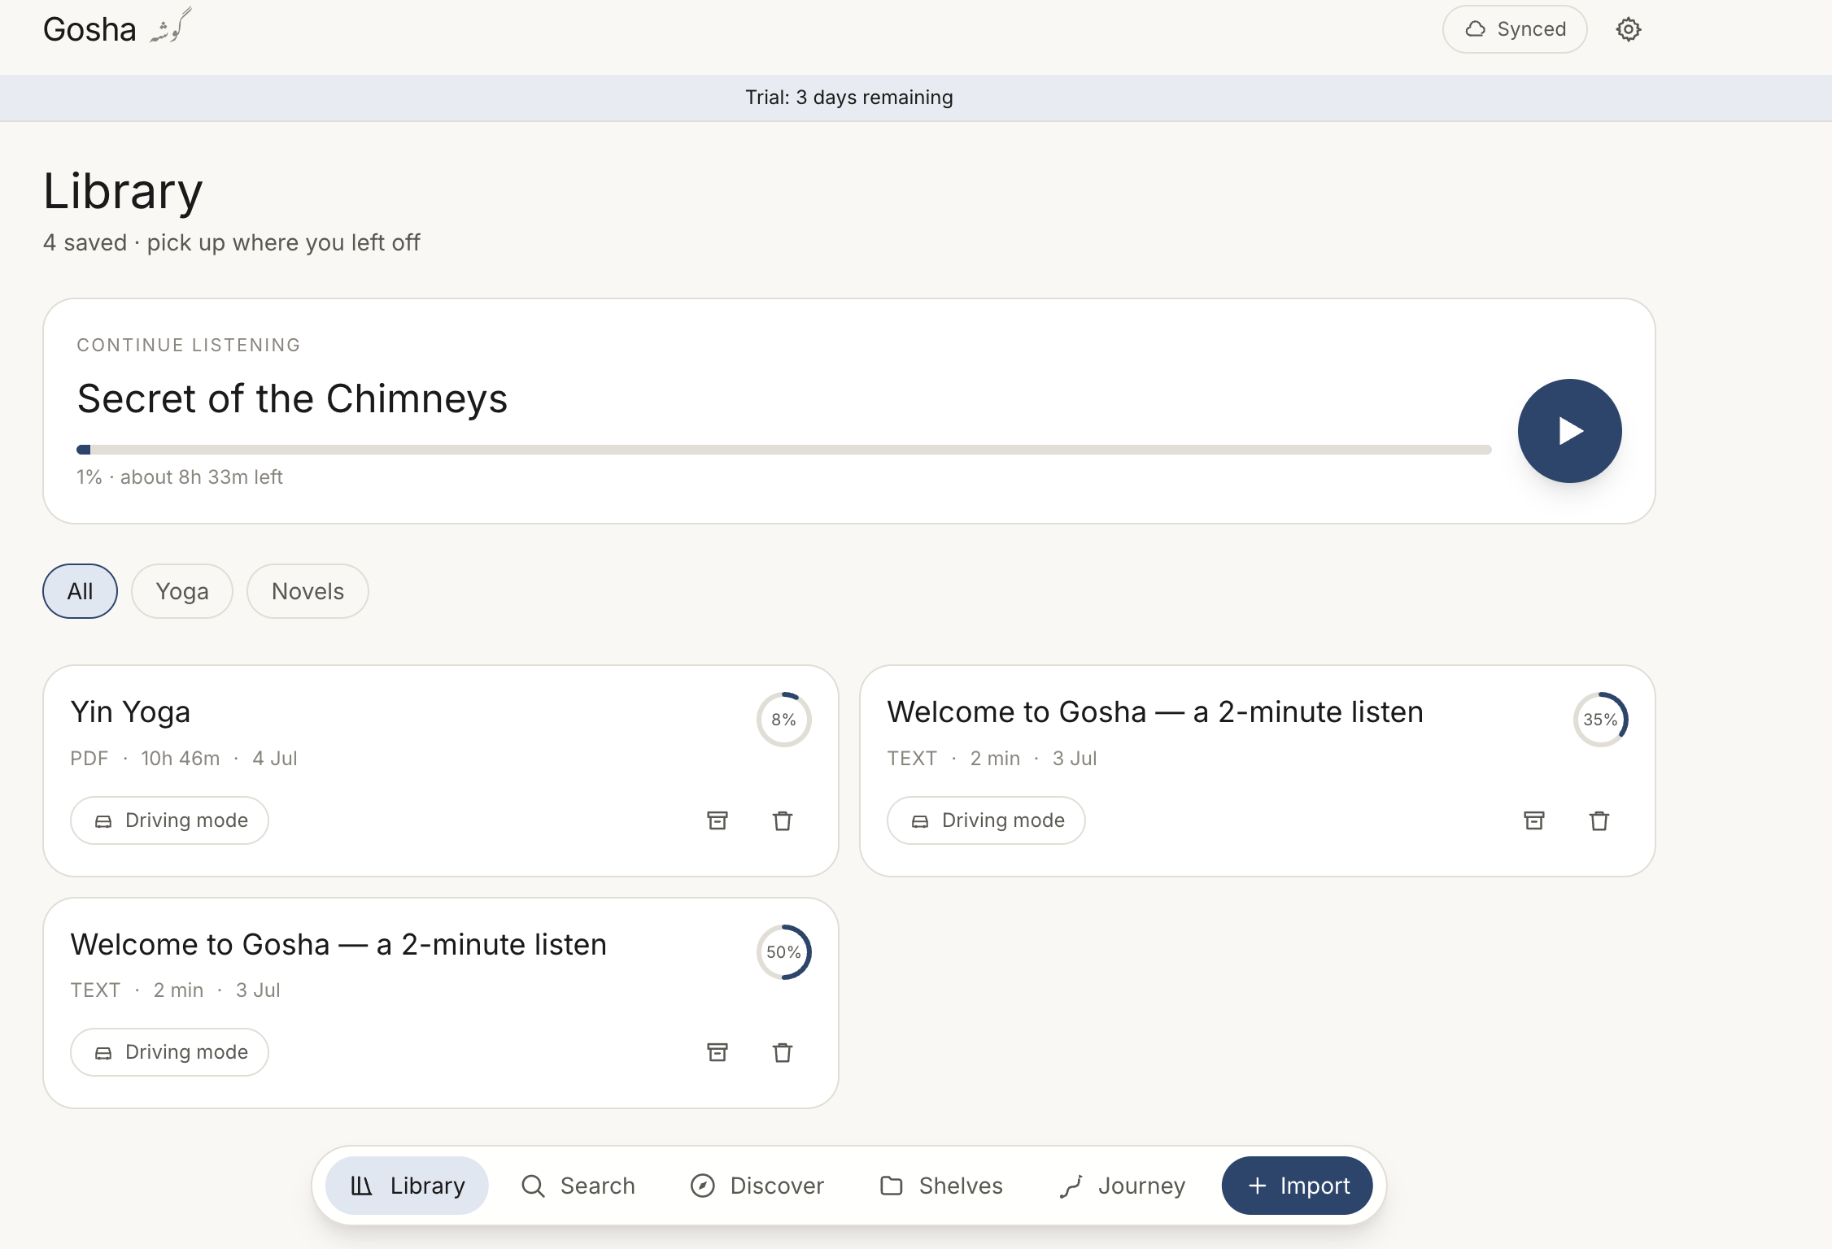Click the 8% progress ring on Yin Yoga

click(783, 720)
